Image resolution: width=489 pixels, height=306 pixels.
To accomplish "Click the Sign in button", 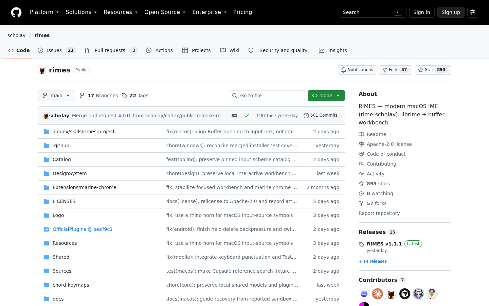I will [x=422, y=12].
